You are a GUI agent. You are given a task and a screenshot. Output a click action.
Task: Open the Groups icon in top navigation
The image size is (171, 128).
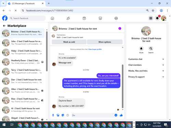(116, 18)
